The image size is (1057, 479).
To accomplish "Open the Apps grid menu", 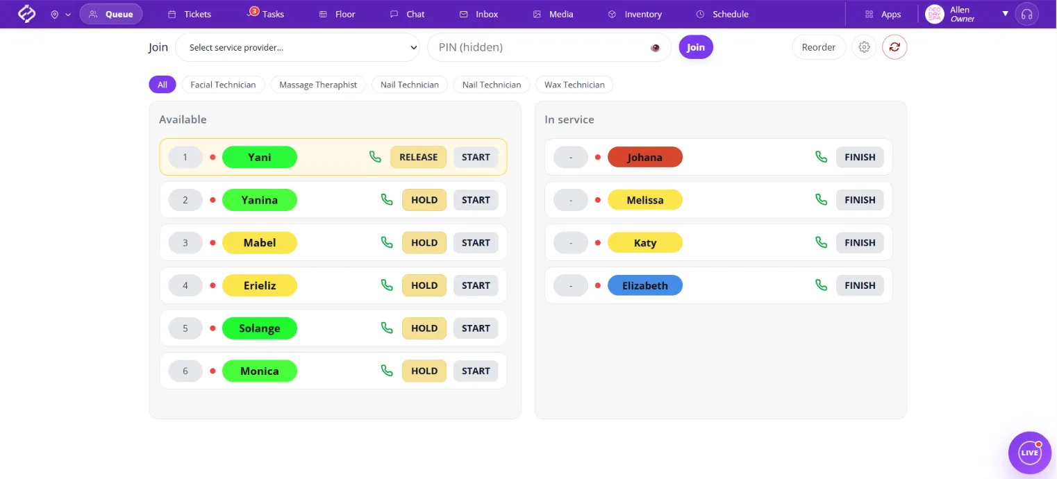I will 883,14.
